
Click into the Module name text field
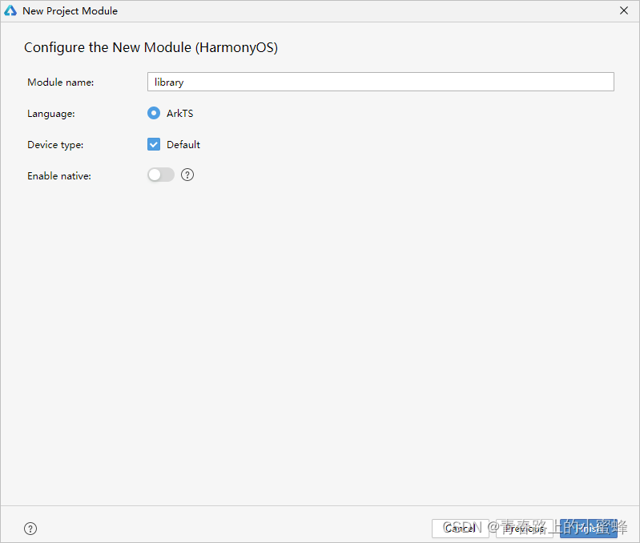point(380,82)
